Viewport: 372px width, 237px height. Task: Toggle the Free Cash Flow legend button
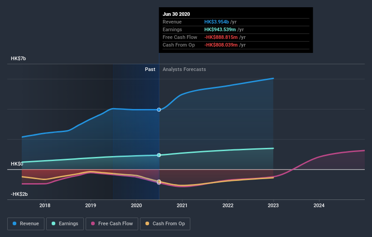pos(112,224)
